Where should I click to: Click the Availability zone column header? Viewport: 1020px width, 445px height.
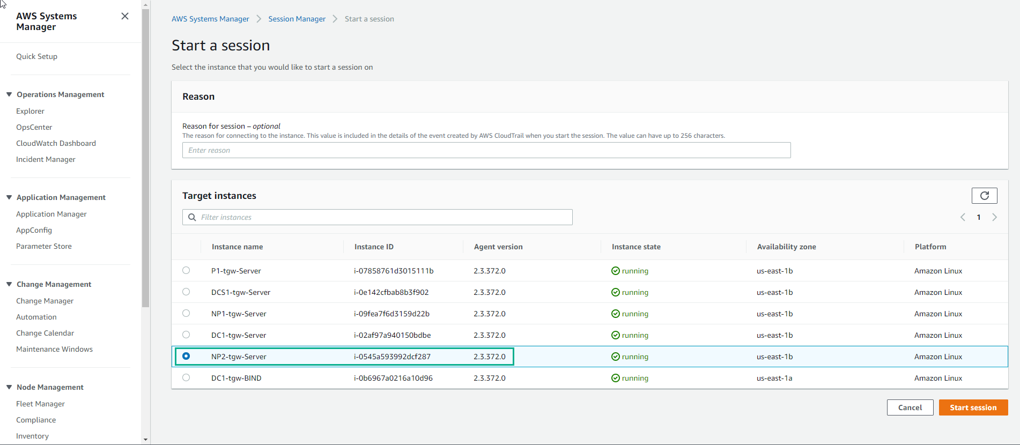786,247
